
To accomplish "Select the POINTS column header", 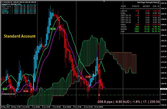I will point(135,6).
